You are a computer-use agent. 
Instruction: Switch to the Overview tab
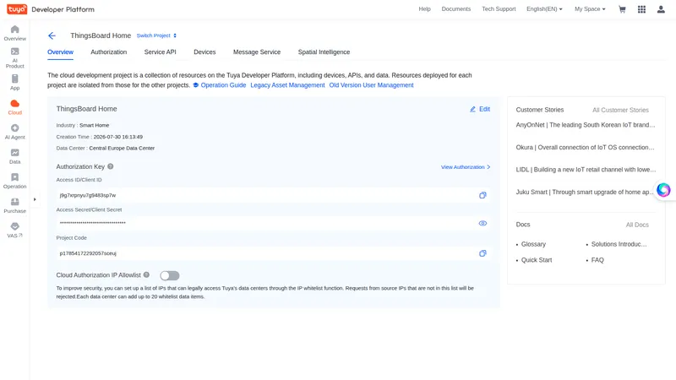click(60, 52)
